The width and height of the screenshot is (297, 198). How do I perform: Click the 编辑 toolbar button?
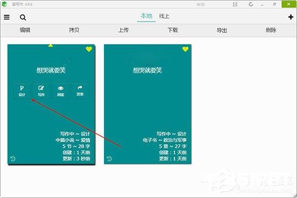click(x=25, y=30)
